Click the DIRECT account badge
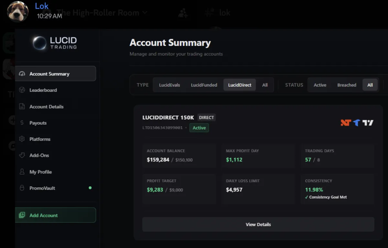The width and height of the screenshot is (388, 248). click(206, 118)
